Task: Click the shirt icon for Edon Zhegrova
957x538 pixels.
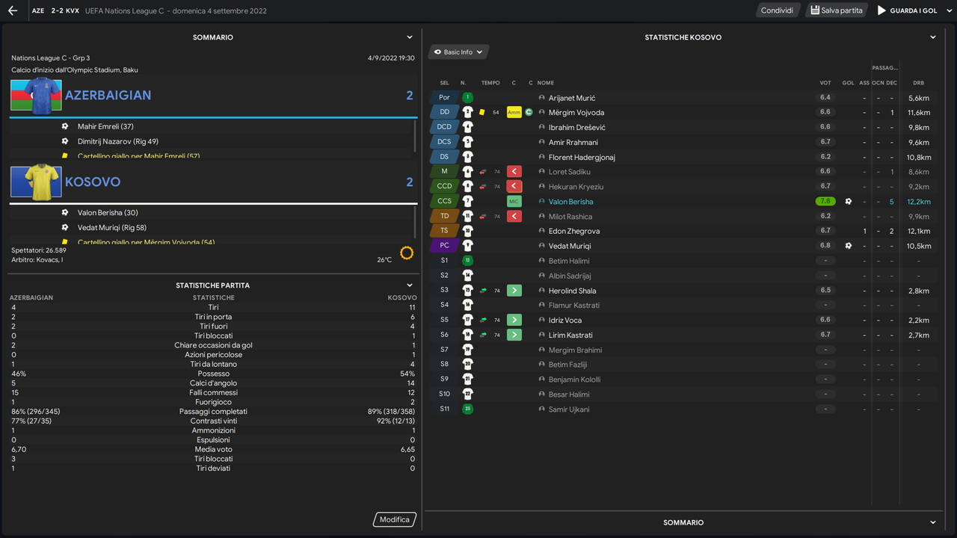Action: (x=467, y=231)
